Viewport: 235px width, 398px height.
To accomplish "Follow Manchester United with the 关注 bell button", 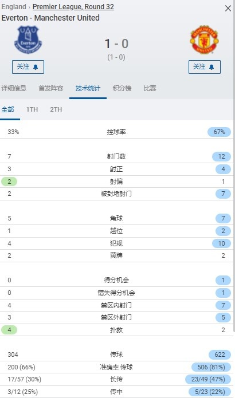I will click(205, 67).
